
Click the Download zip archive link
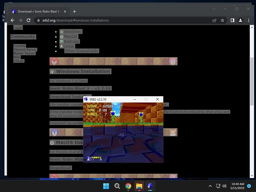(x=66, y=123)
